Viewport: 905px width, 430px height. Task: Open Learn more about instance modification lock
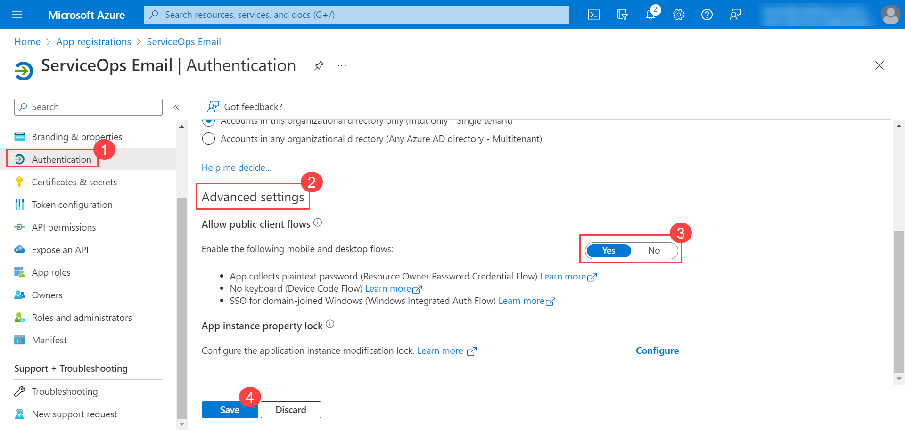pyautogui.click(x=447, y=351)
